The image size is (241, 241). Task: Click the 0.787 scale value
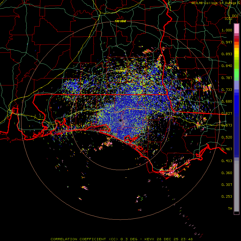(x=227, y=78)
